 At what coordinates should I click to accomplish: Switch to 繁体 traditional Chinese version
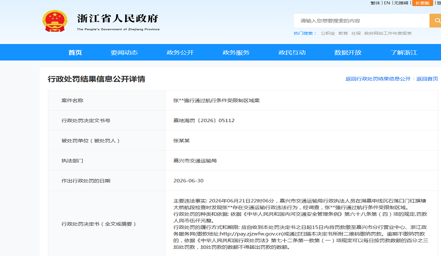(x=375, y=3)
